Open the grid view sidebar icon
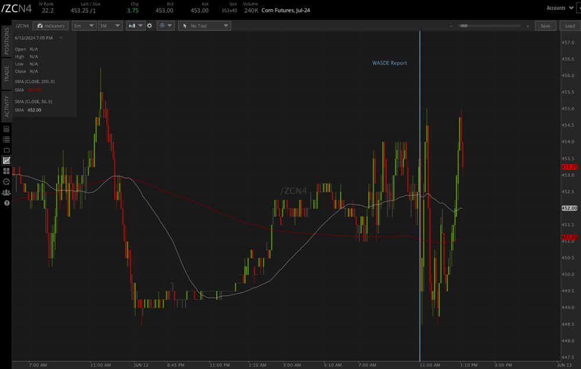This screenshot has height=369, width=581. pyautogui.click(x=6, y=171)
